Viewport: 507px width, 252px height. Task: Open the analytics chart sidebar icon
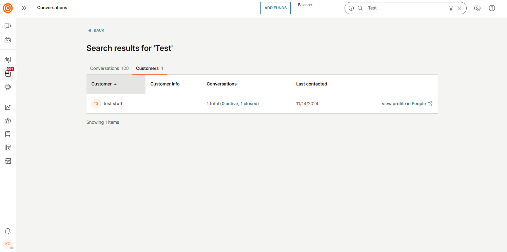coord(8,107)
